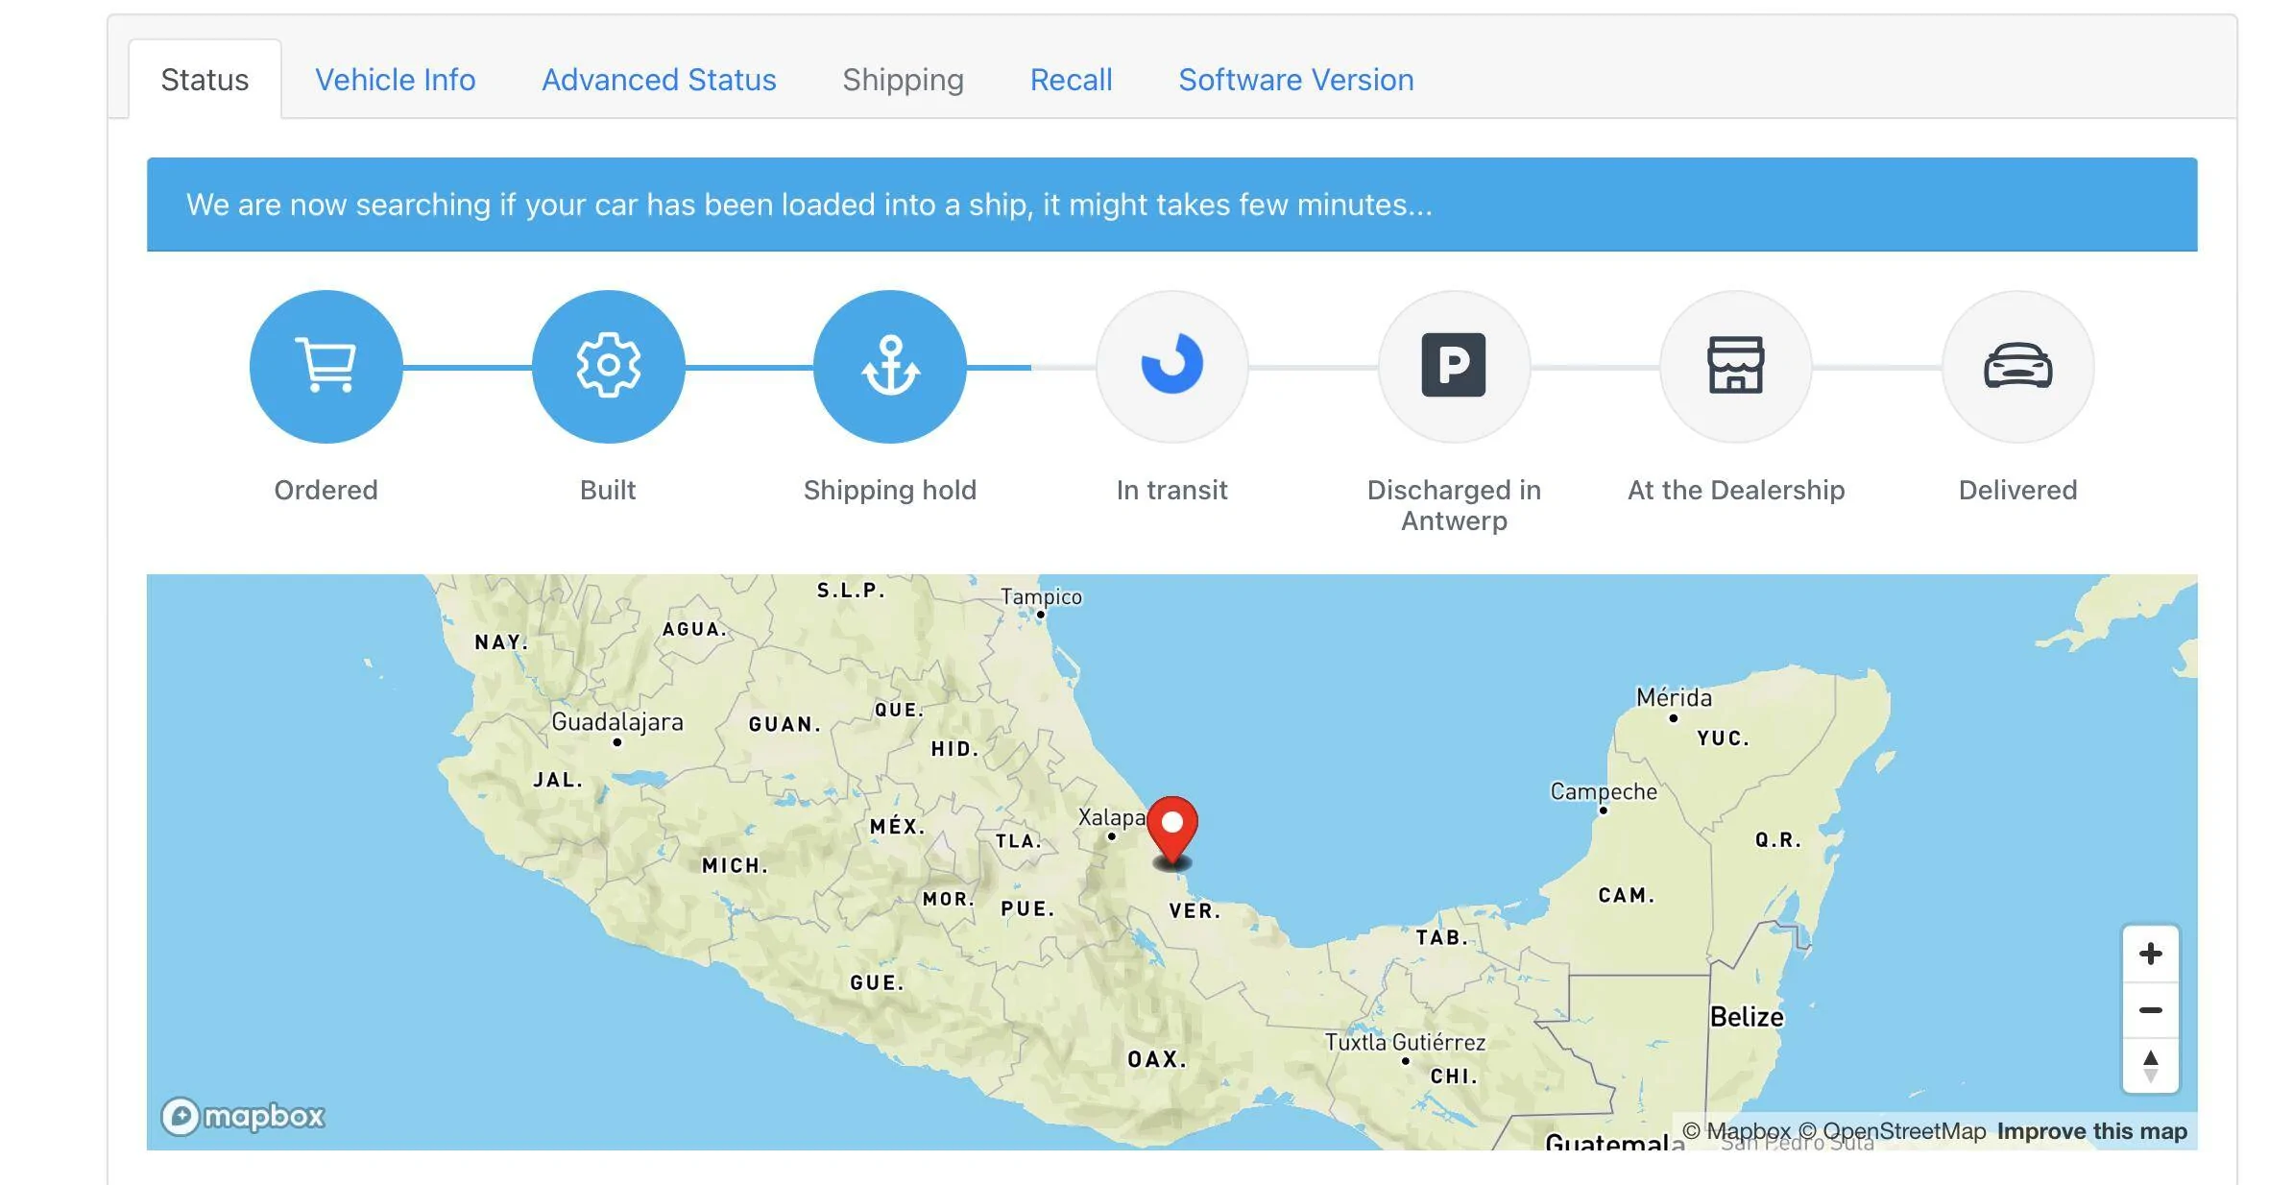Click the Tampico city label on map
This screenshot has width=2293, height=1185.
coord(1041,596)
